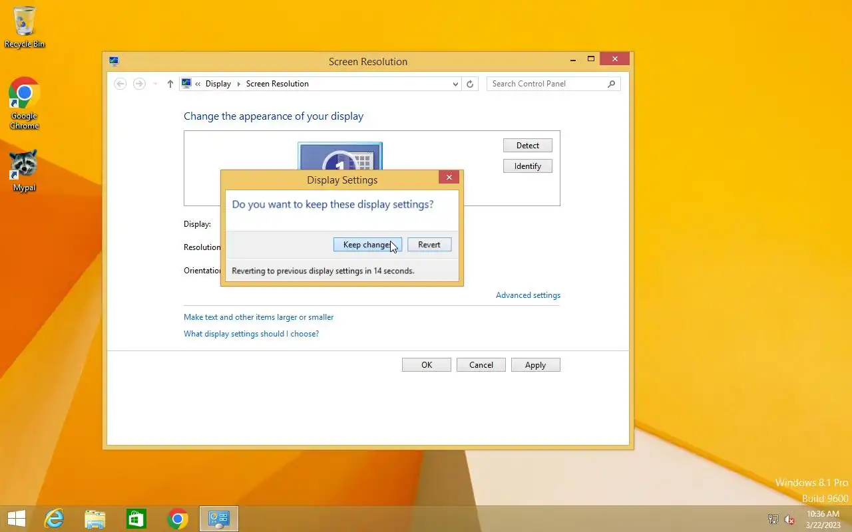Viewport: 852px width, 532px height.
Task: Click the 'Change the appearance of your display' heading
Action: 274,116
